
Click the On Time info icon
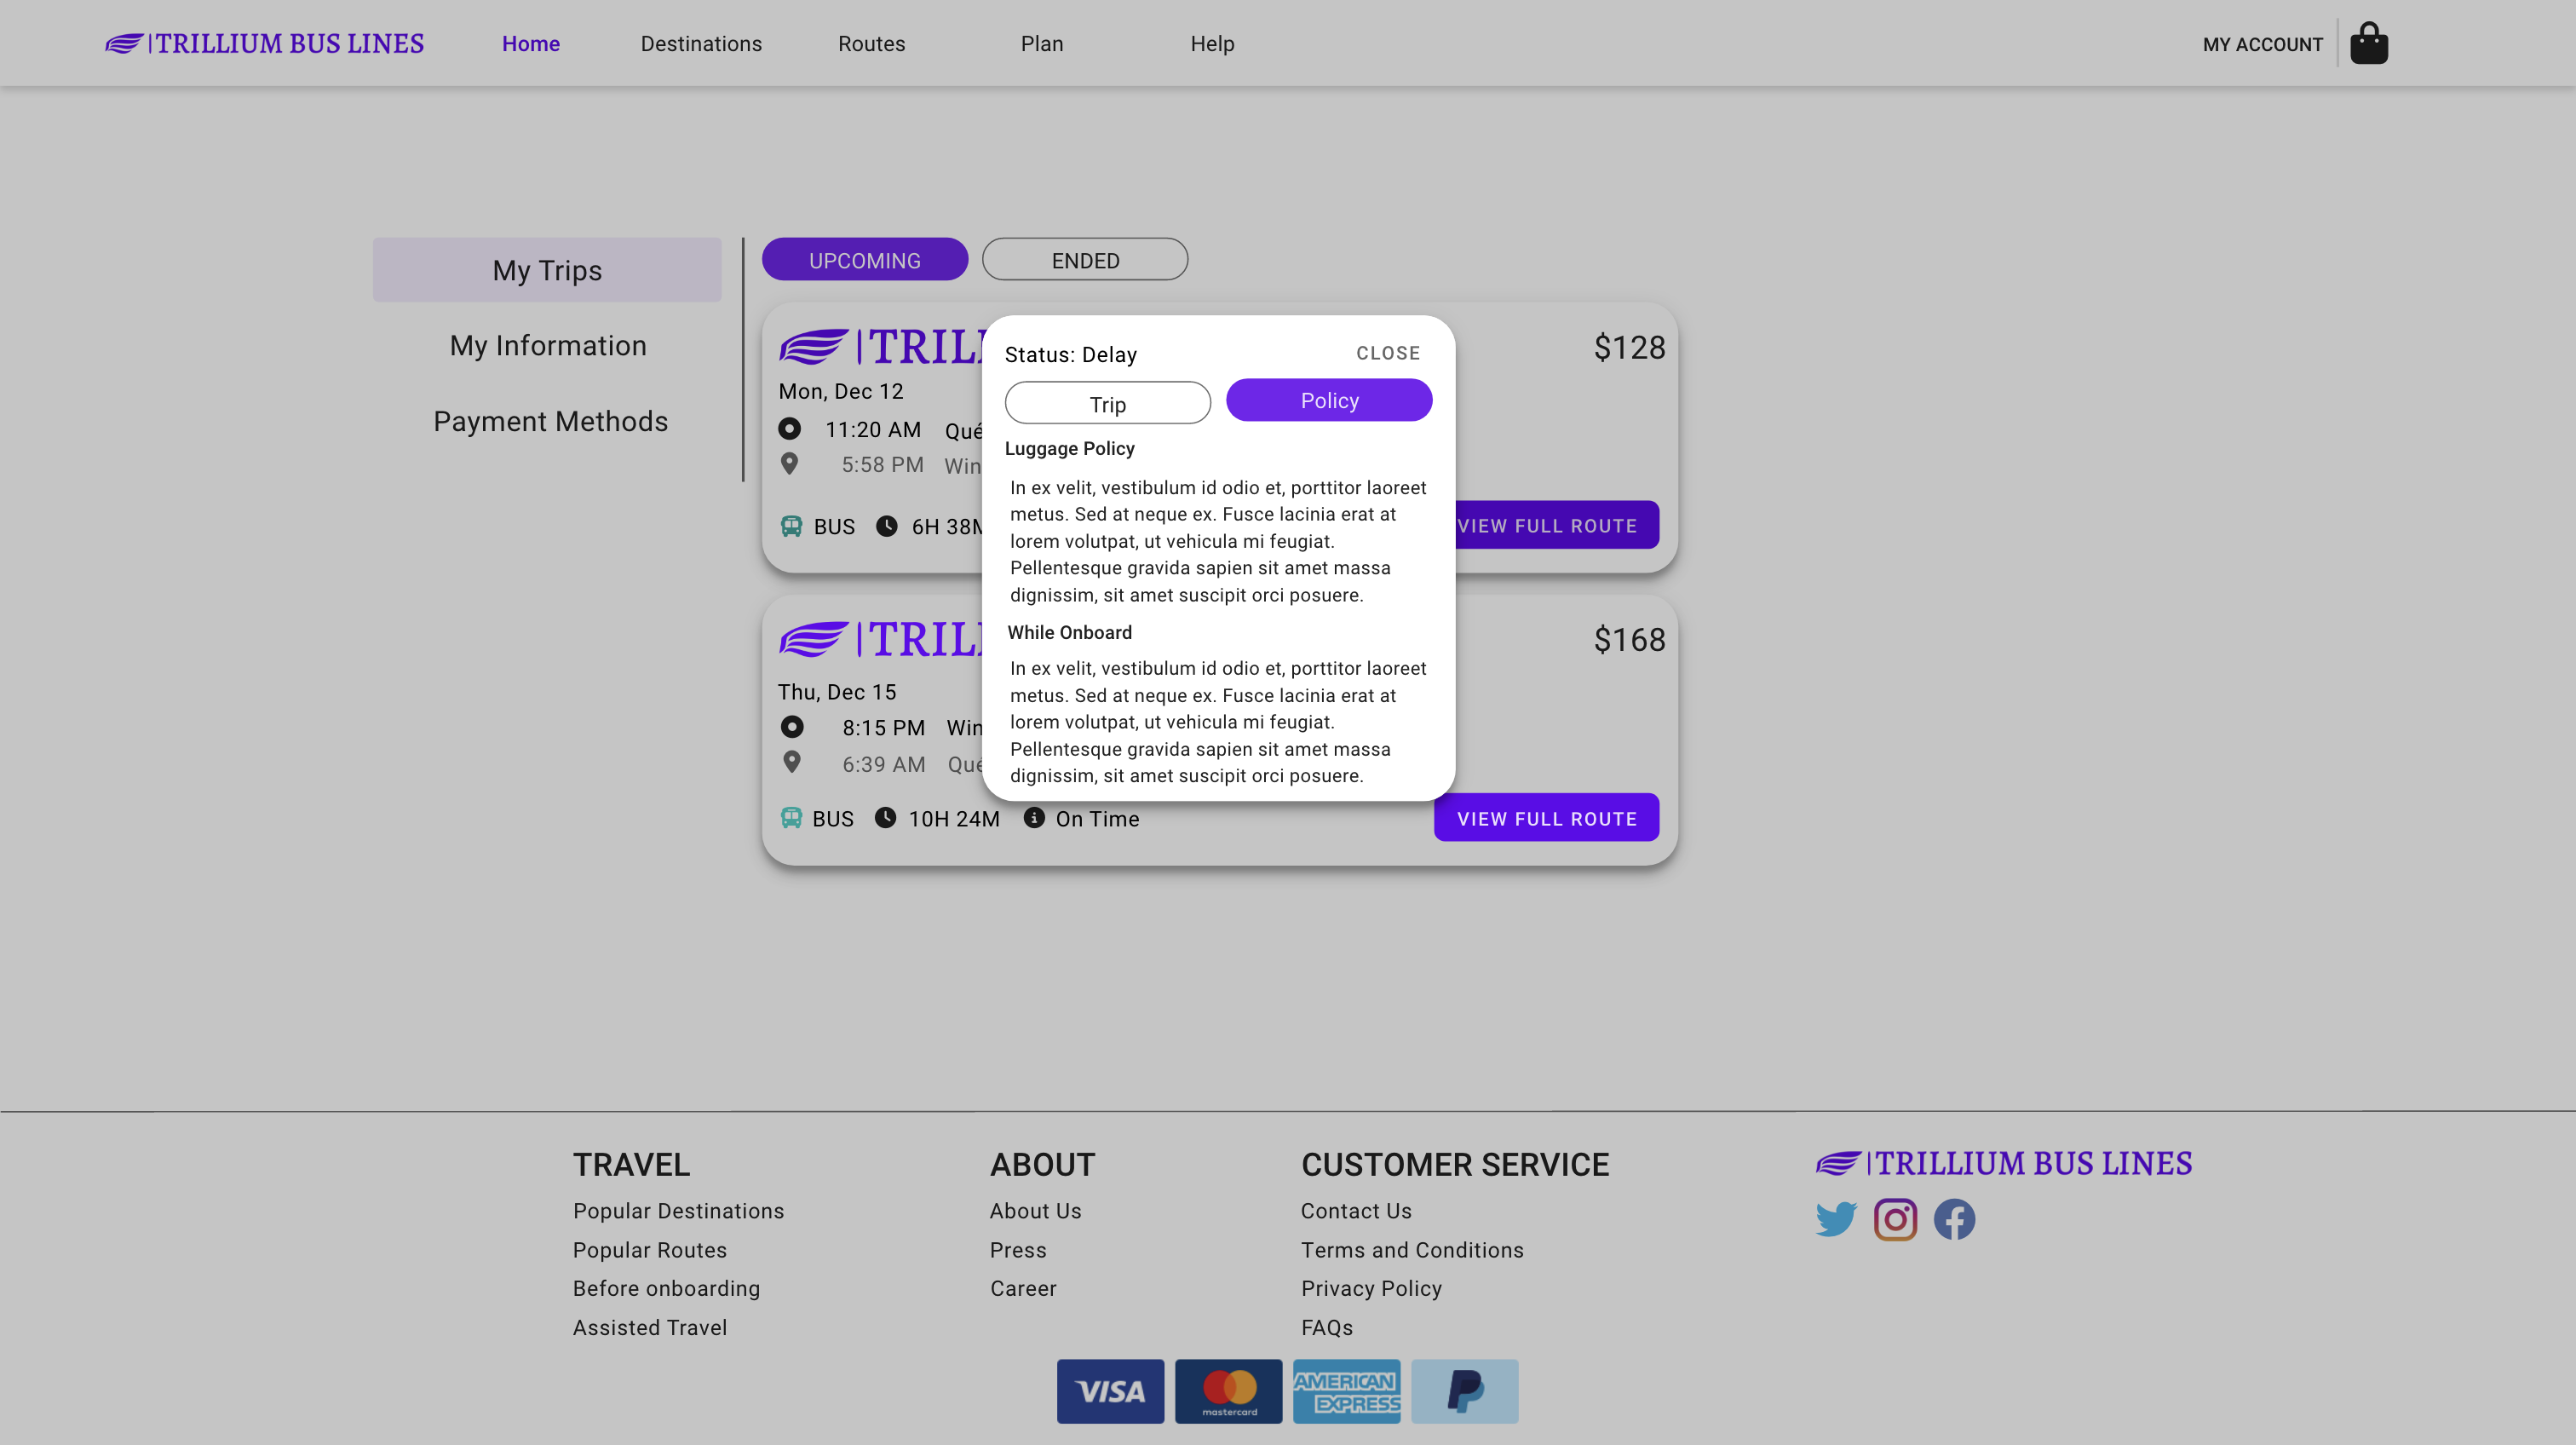point(1034,818)
